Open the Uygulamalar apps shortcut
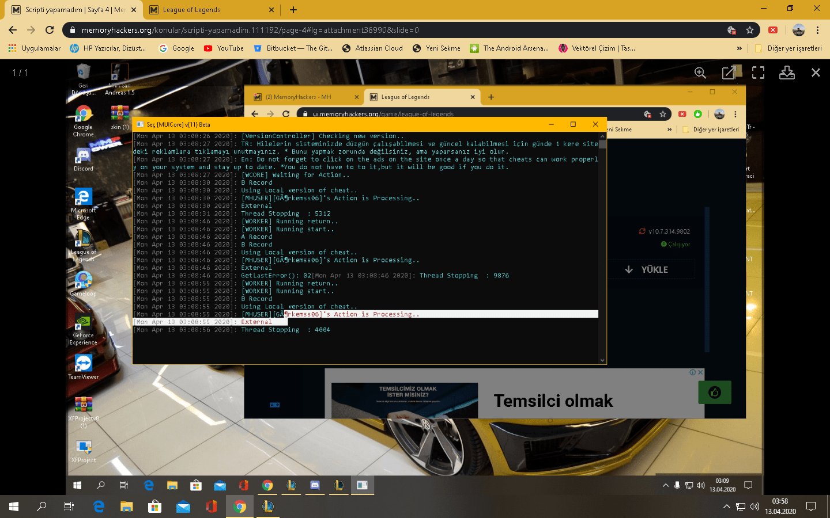 click(35, 48)
